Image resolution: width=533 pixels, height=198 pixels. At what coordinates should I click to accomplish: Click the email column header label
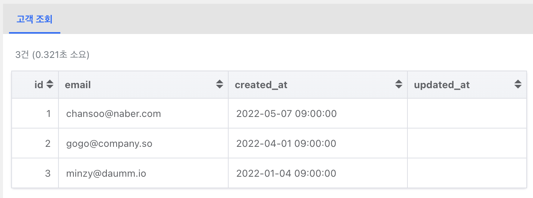[x=78, y=85]
